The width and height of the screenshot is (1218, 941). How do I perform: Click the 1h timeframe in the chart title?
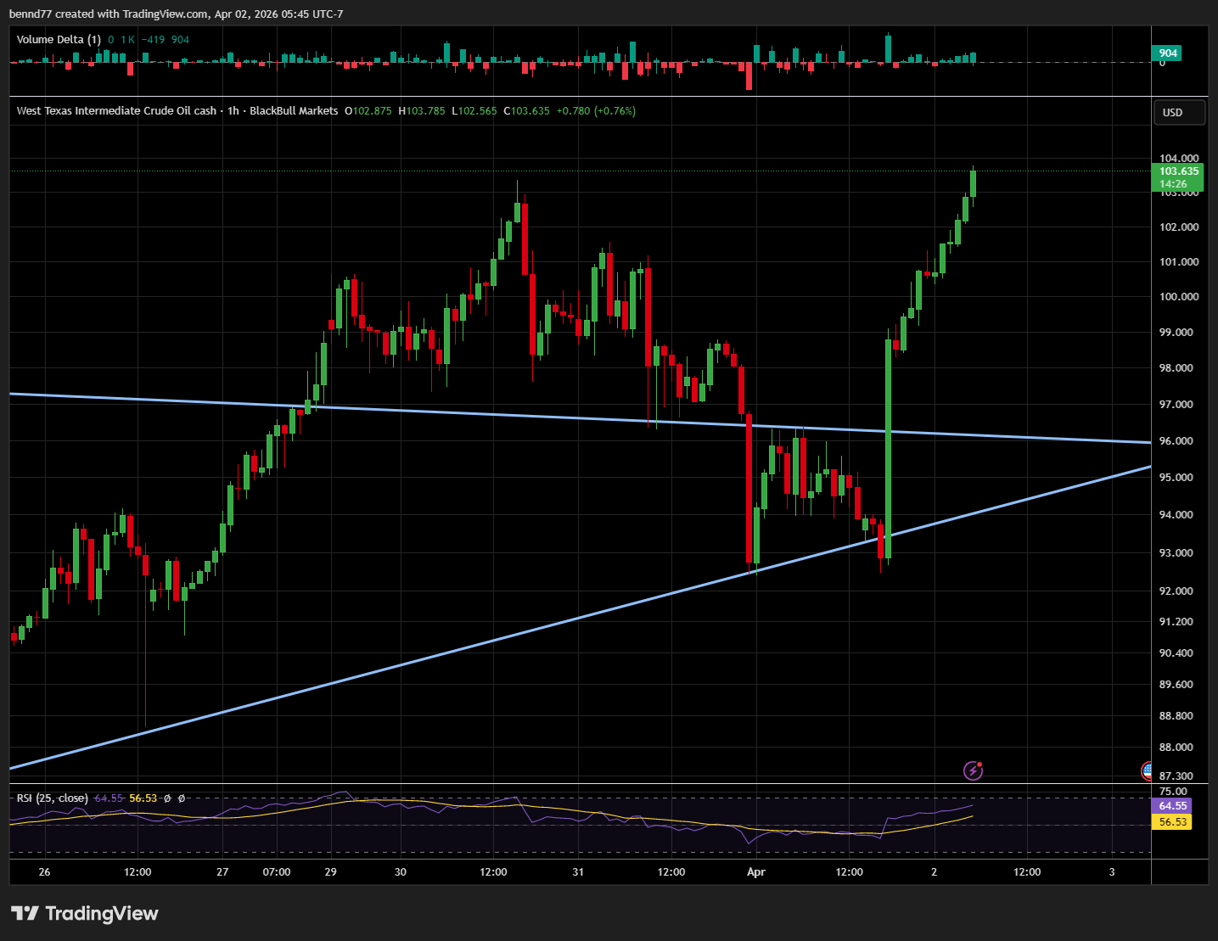[x=233, y=111]
